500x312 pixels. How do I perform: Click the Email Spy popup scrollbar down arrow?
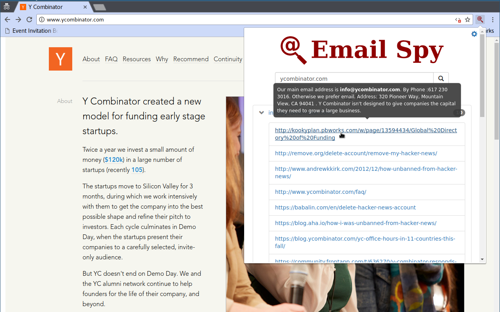[482, 259]
